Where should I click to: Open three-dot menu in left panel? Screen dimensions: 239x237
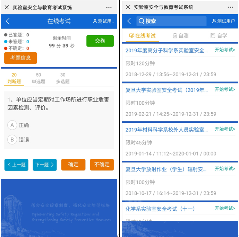(109, 7)
